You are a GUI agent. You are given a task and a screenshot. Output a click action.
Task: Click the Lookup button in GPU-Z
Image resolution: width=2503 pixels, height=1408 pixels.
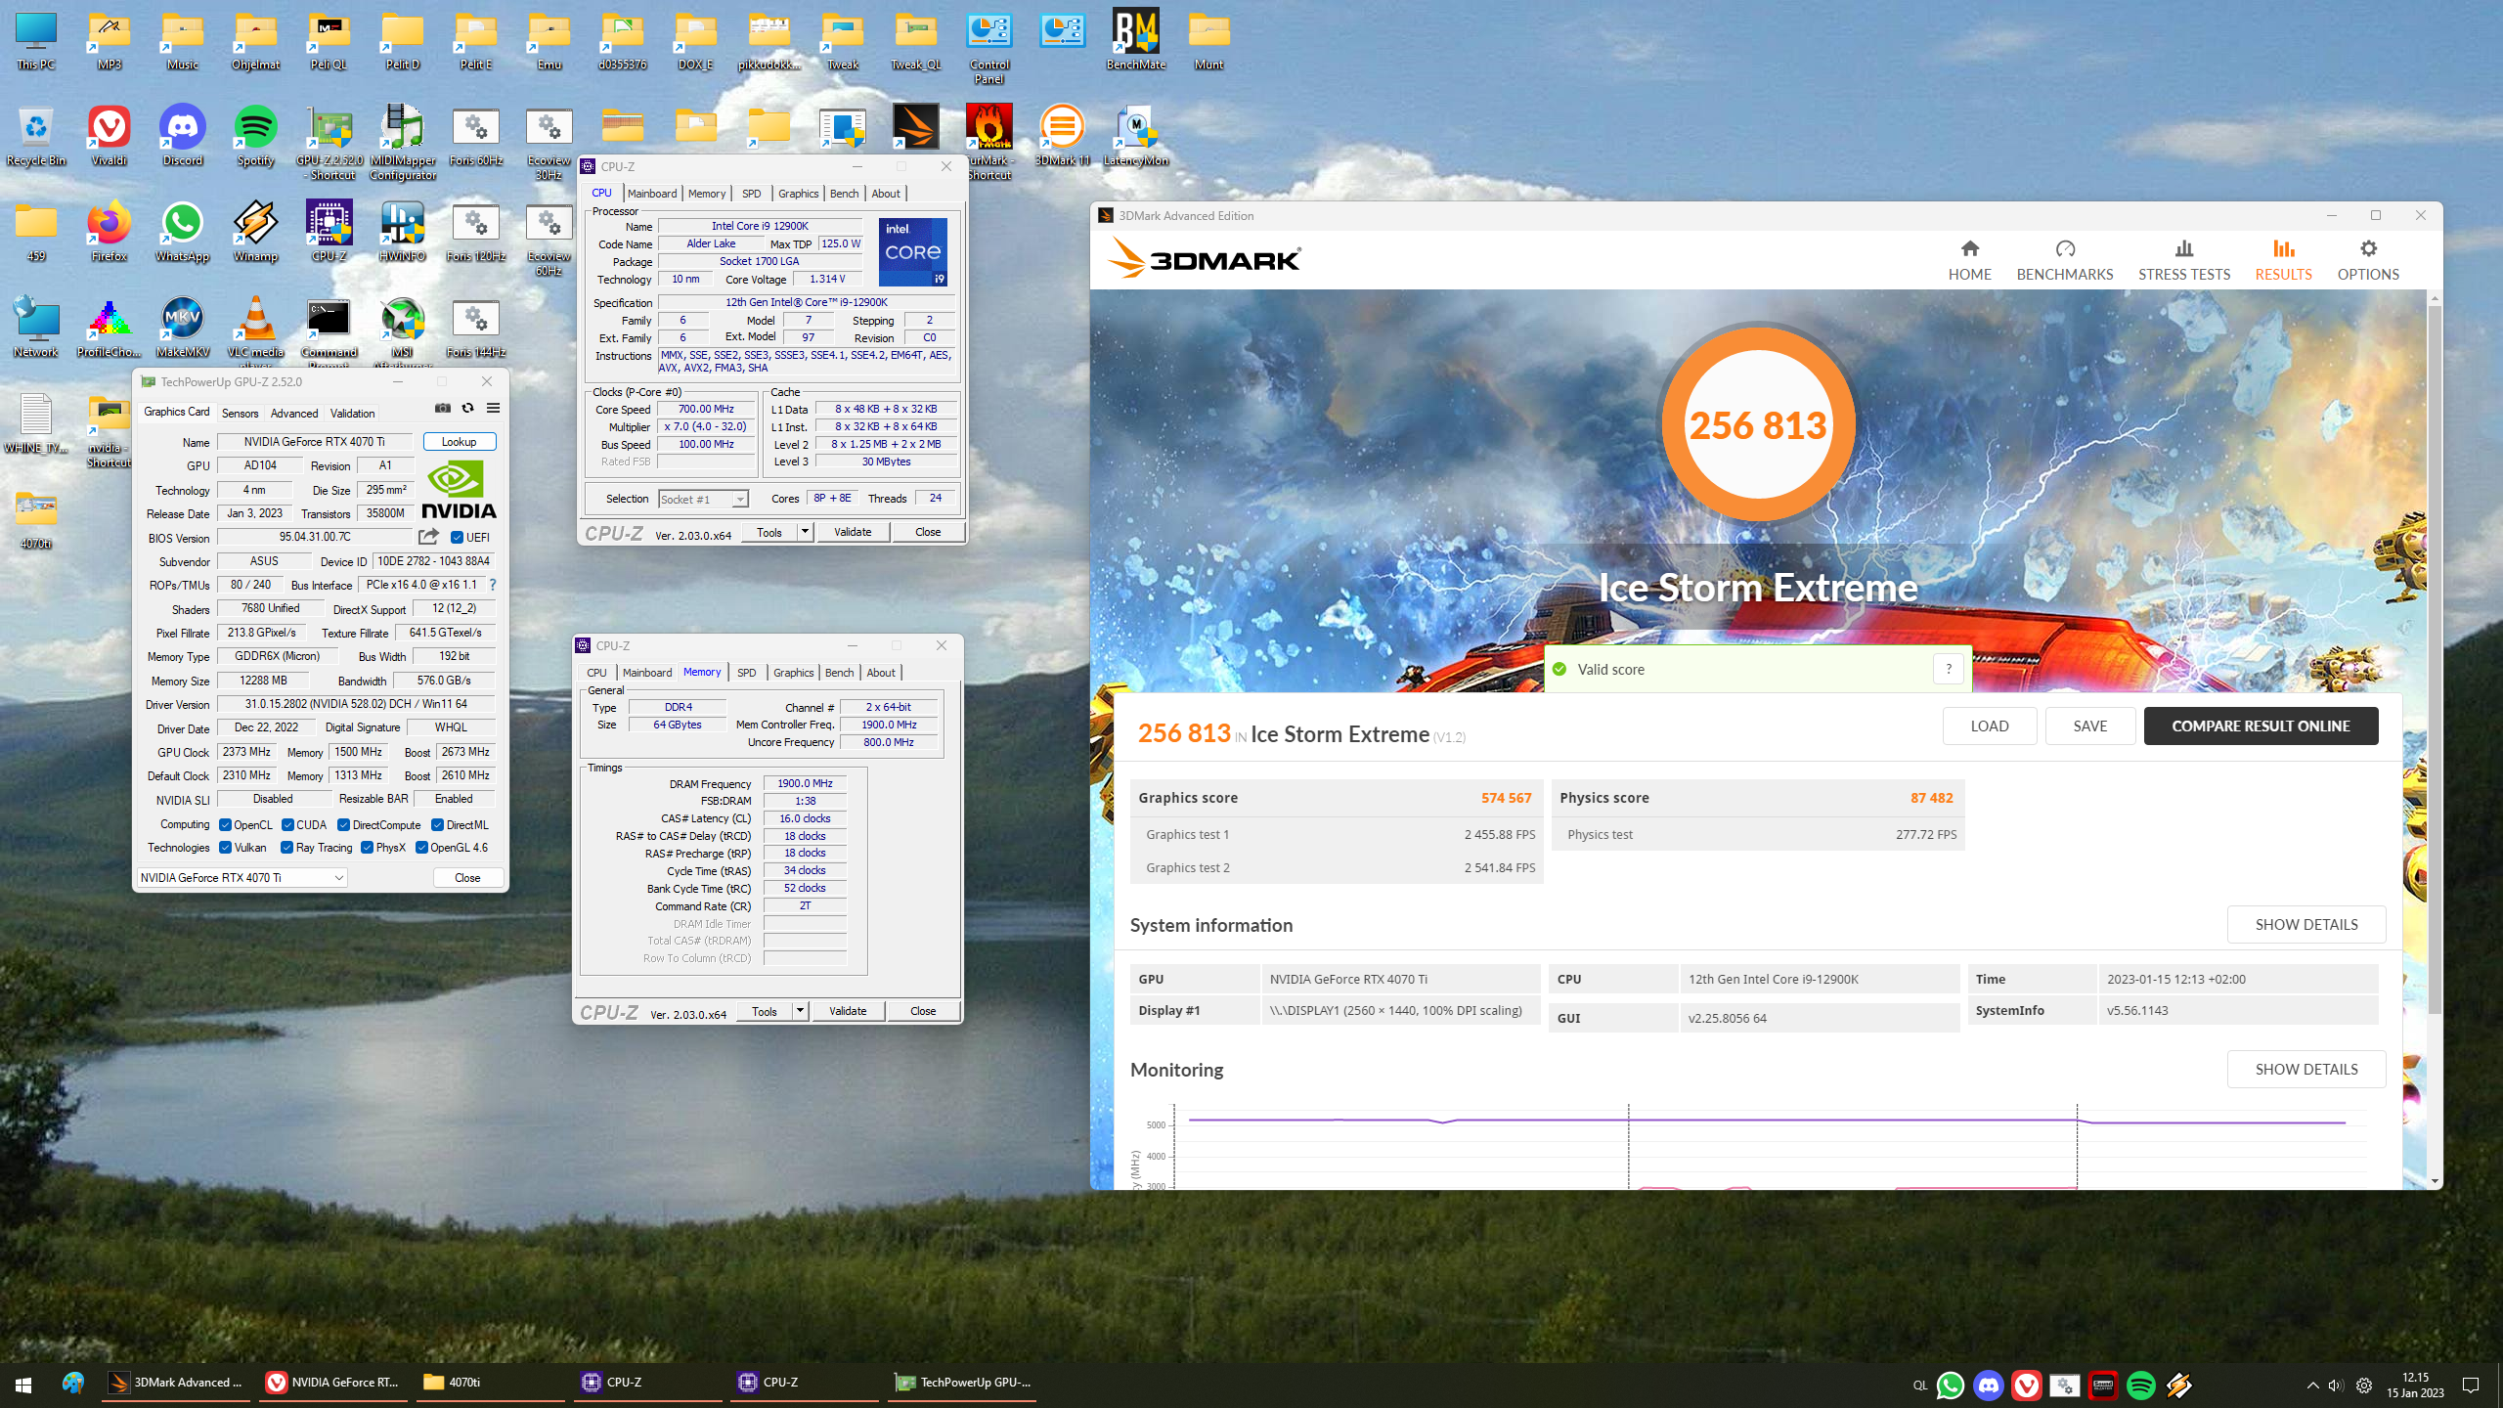coord(459,442)
